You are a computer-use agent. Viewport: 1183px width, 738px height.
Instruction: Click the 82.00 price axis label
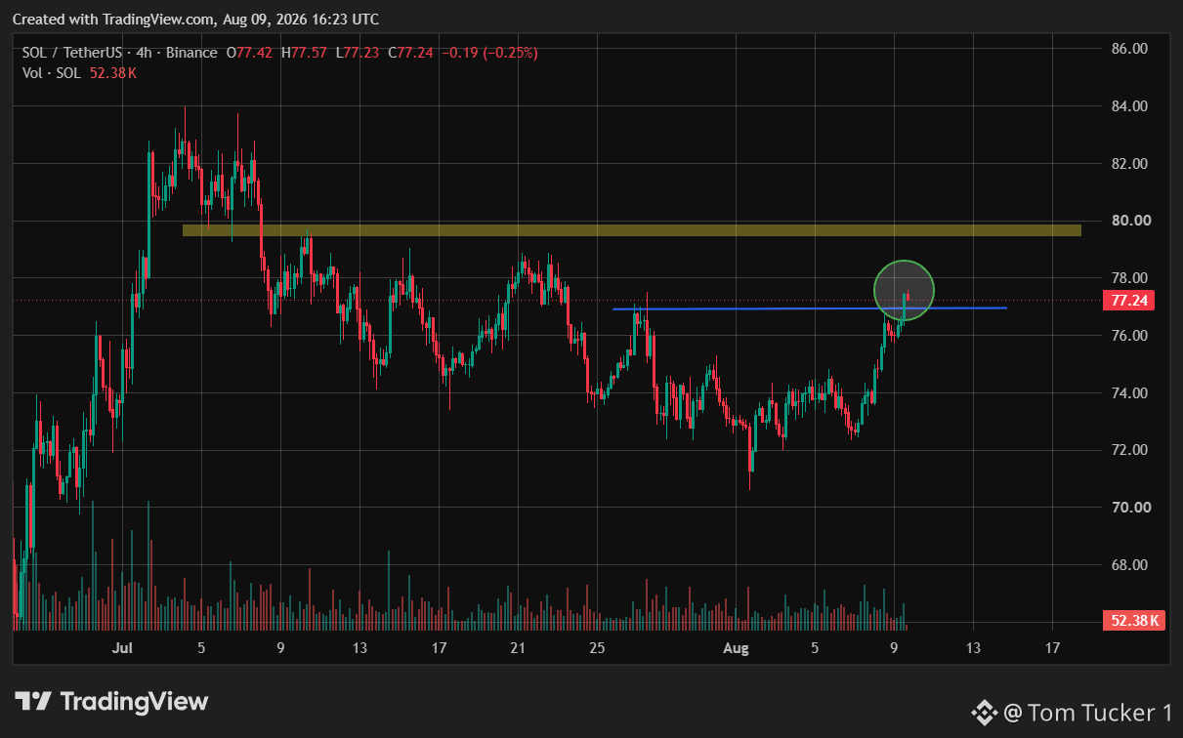coord(1128,163)
